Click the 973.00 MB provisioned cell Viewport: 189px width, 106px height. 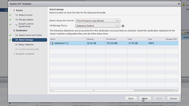(x=112, y=43)
